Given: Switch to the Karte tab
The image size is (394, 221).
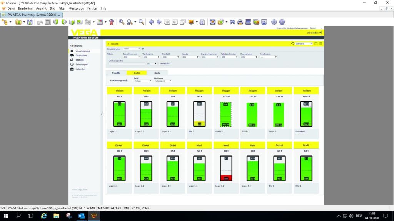Looking at the screenshot, I should [x=157, y=73].
